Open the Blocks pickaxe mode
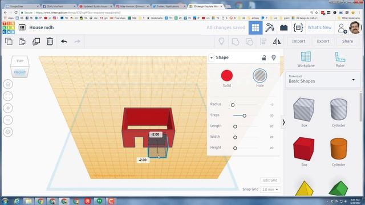 point(270,28)
